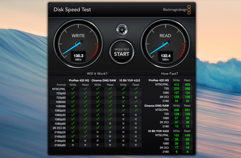Click 10 Bit YUV NTSC/PAL write value 152
Image resolution: width=241 pixels, height=158 pixels.
click(x=177, y=135)
